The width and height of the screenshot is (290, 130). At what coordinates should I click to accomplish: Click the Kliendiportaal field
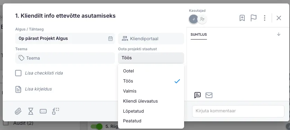coord(151,39)
